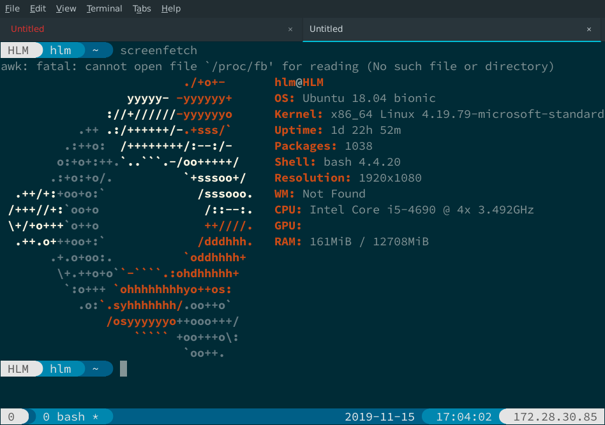Open the Edit menu
This screenshot has width=605, height=425.
coord(38,8)
